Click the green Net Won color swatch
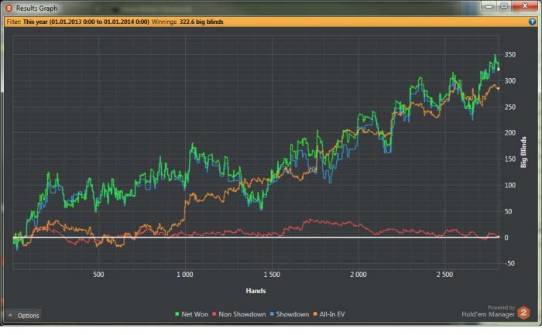Viewport: 542px width, 335px height. (177, 314)
